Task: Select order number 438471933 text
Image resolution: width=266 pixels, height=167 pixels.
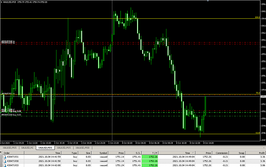Action: [x=13, y=165]
